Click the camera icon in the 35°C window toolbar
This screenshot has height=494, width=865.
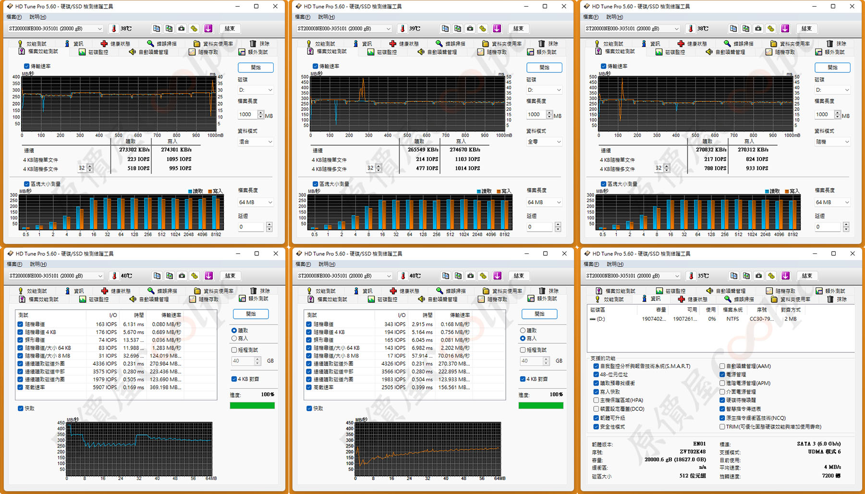click(x=759, y=276)
